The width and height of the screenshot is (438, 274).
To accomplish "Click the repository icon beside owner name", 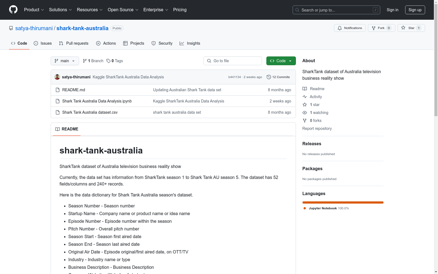I will [x=11, y=28].
